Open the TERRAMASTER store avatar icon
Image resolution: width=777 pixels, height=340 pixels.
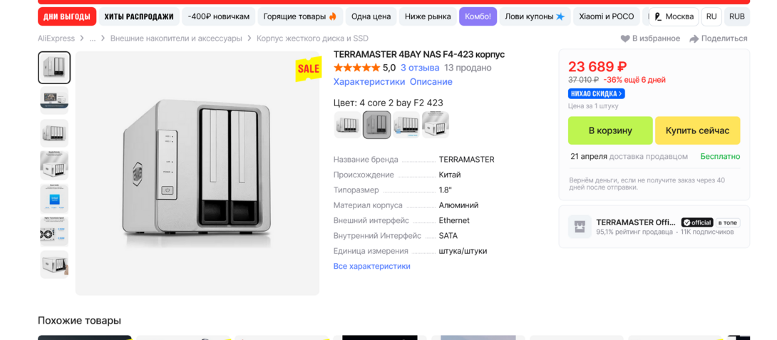(580, 227)
